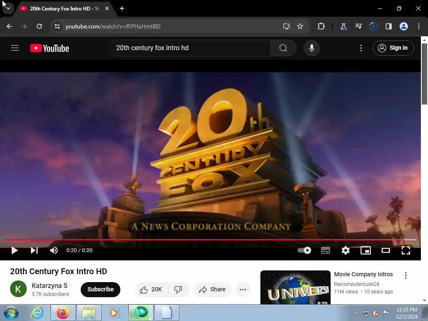
Task: Start voice search with the microphone
Action: [311, 48]
